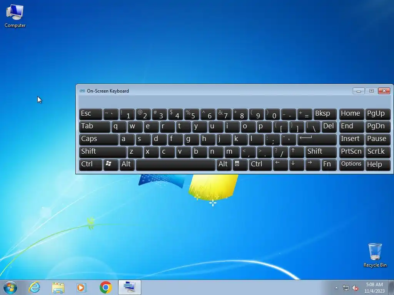Toggle the left Alt key
This screenshot has width=394, height=295.
pos(127,164)
